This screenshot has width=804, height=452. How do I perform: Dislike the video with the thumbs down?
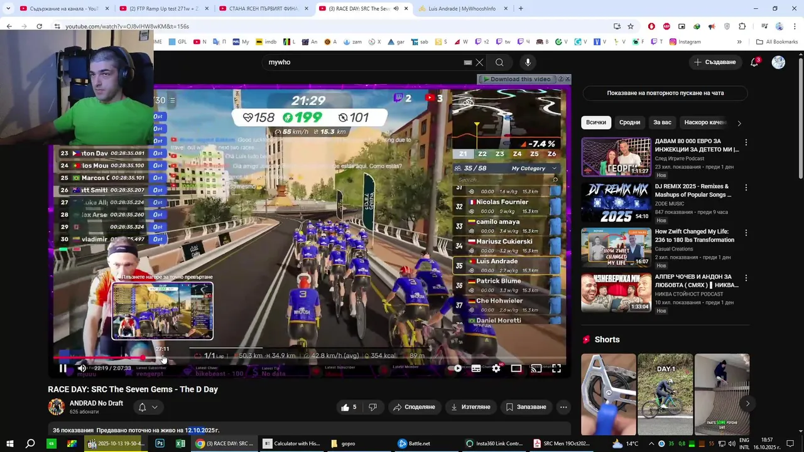[x=372, y=407]
